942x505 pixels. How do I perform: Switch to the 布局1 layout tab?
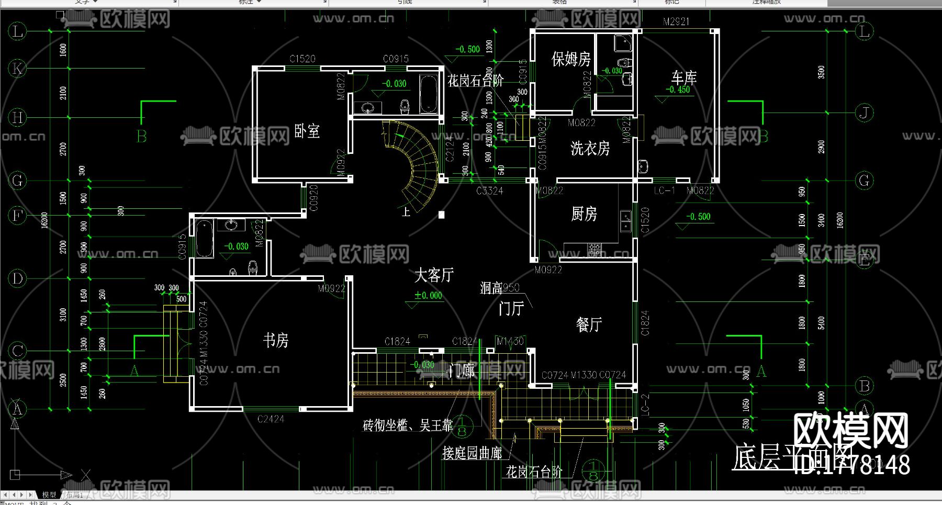(74, 495)
